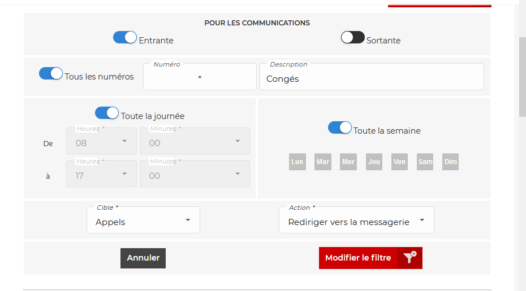526x291 pixels.
Task: Turn off the Toute la semaine switch
Action: [340, 128]
